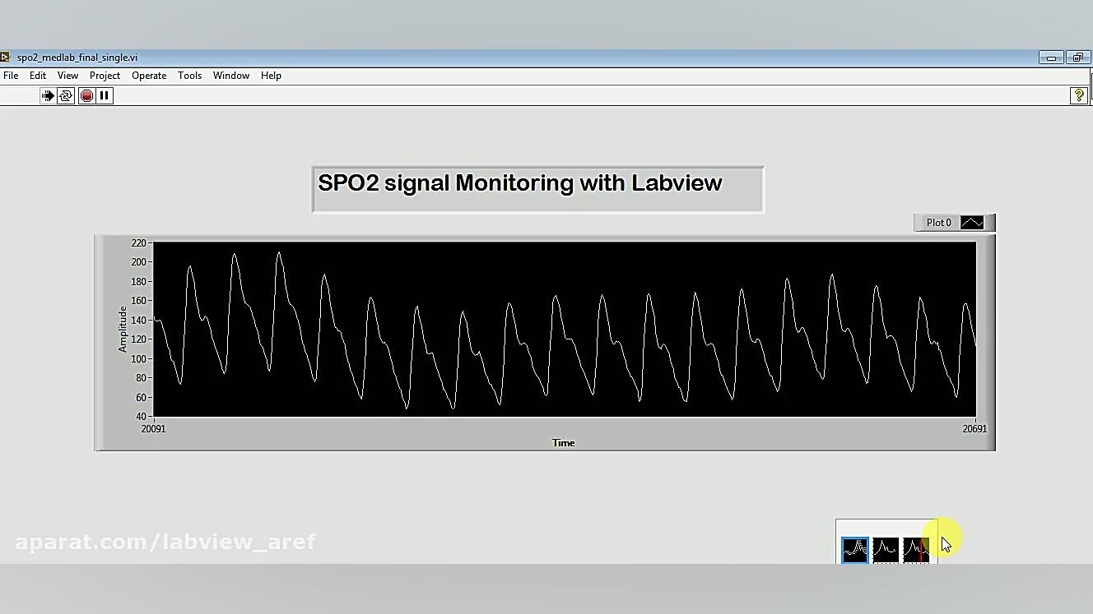
Task: Click the Plot 0 legend label
Action: click(x=938, y=223)
